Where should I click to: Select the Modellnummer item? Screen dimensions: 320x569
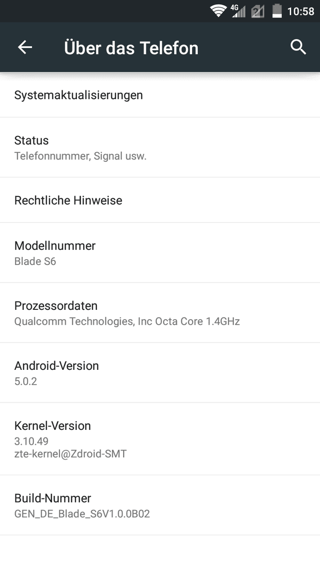160,252
